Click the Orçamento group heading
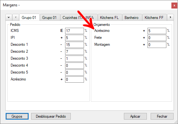Image resolution: width=178 pixels, height=124 pixels. tap(102, 25)
